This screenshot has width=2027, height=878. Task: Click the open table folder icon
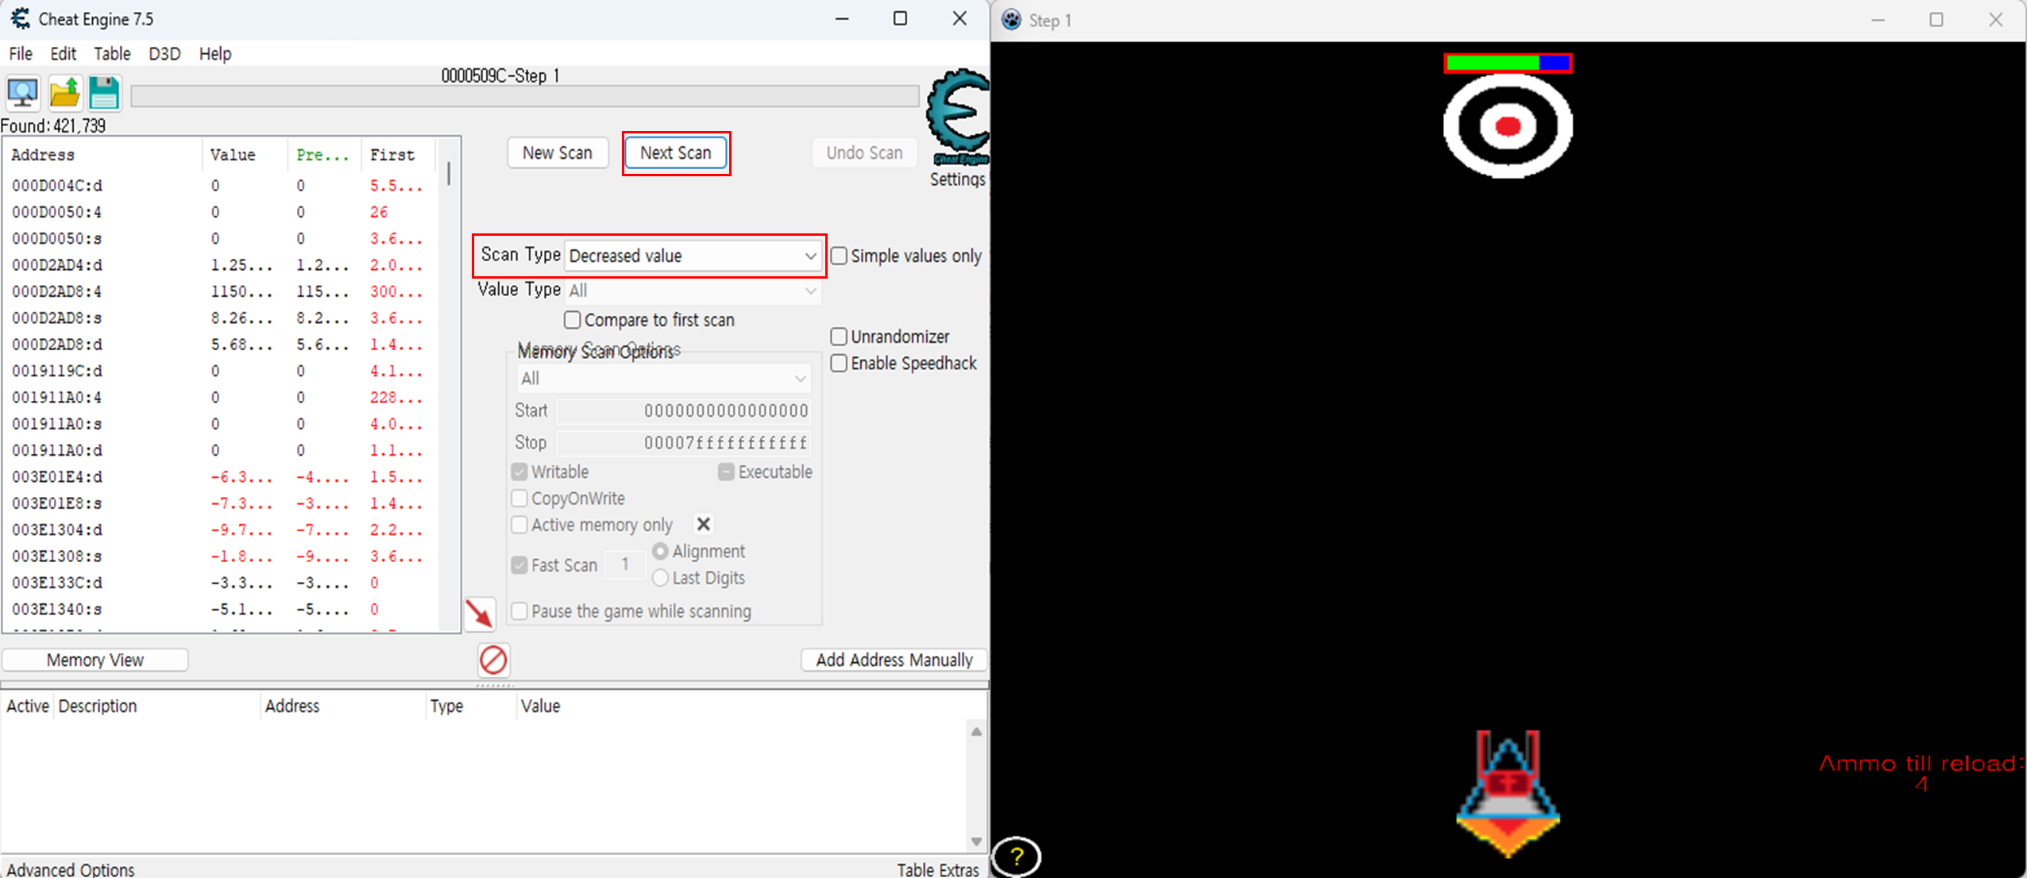(x=65, y=93)
